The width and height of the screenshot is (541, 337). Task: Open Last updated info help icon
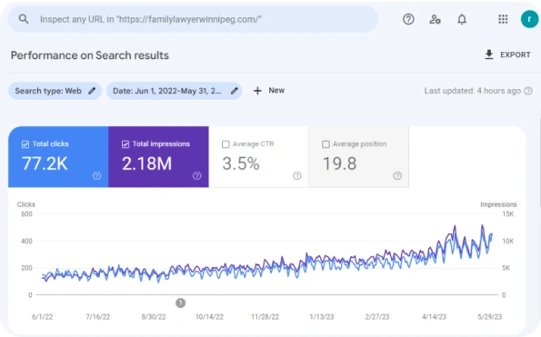[x=528, y=91]
